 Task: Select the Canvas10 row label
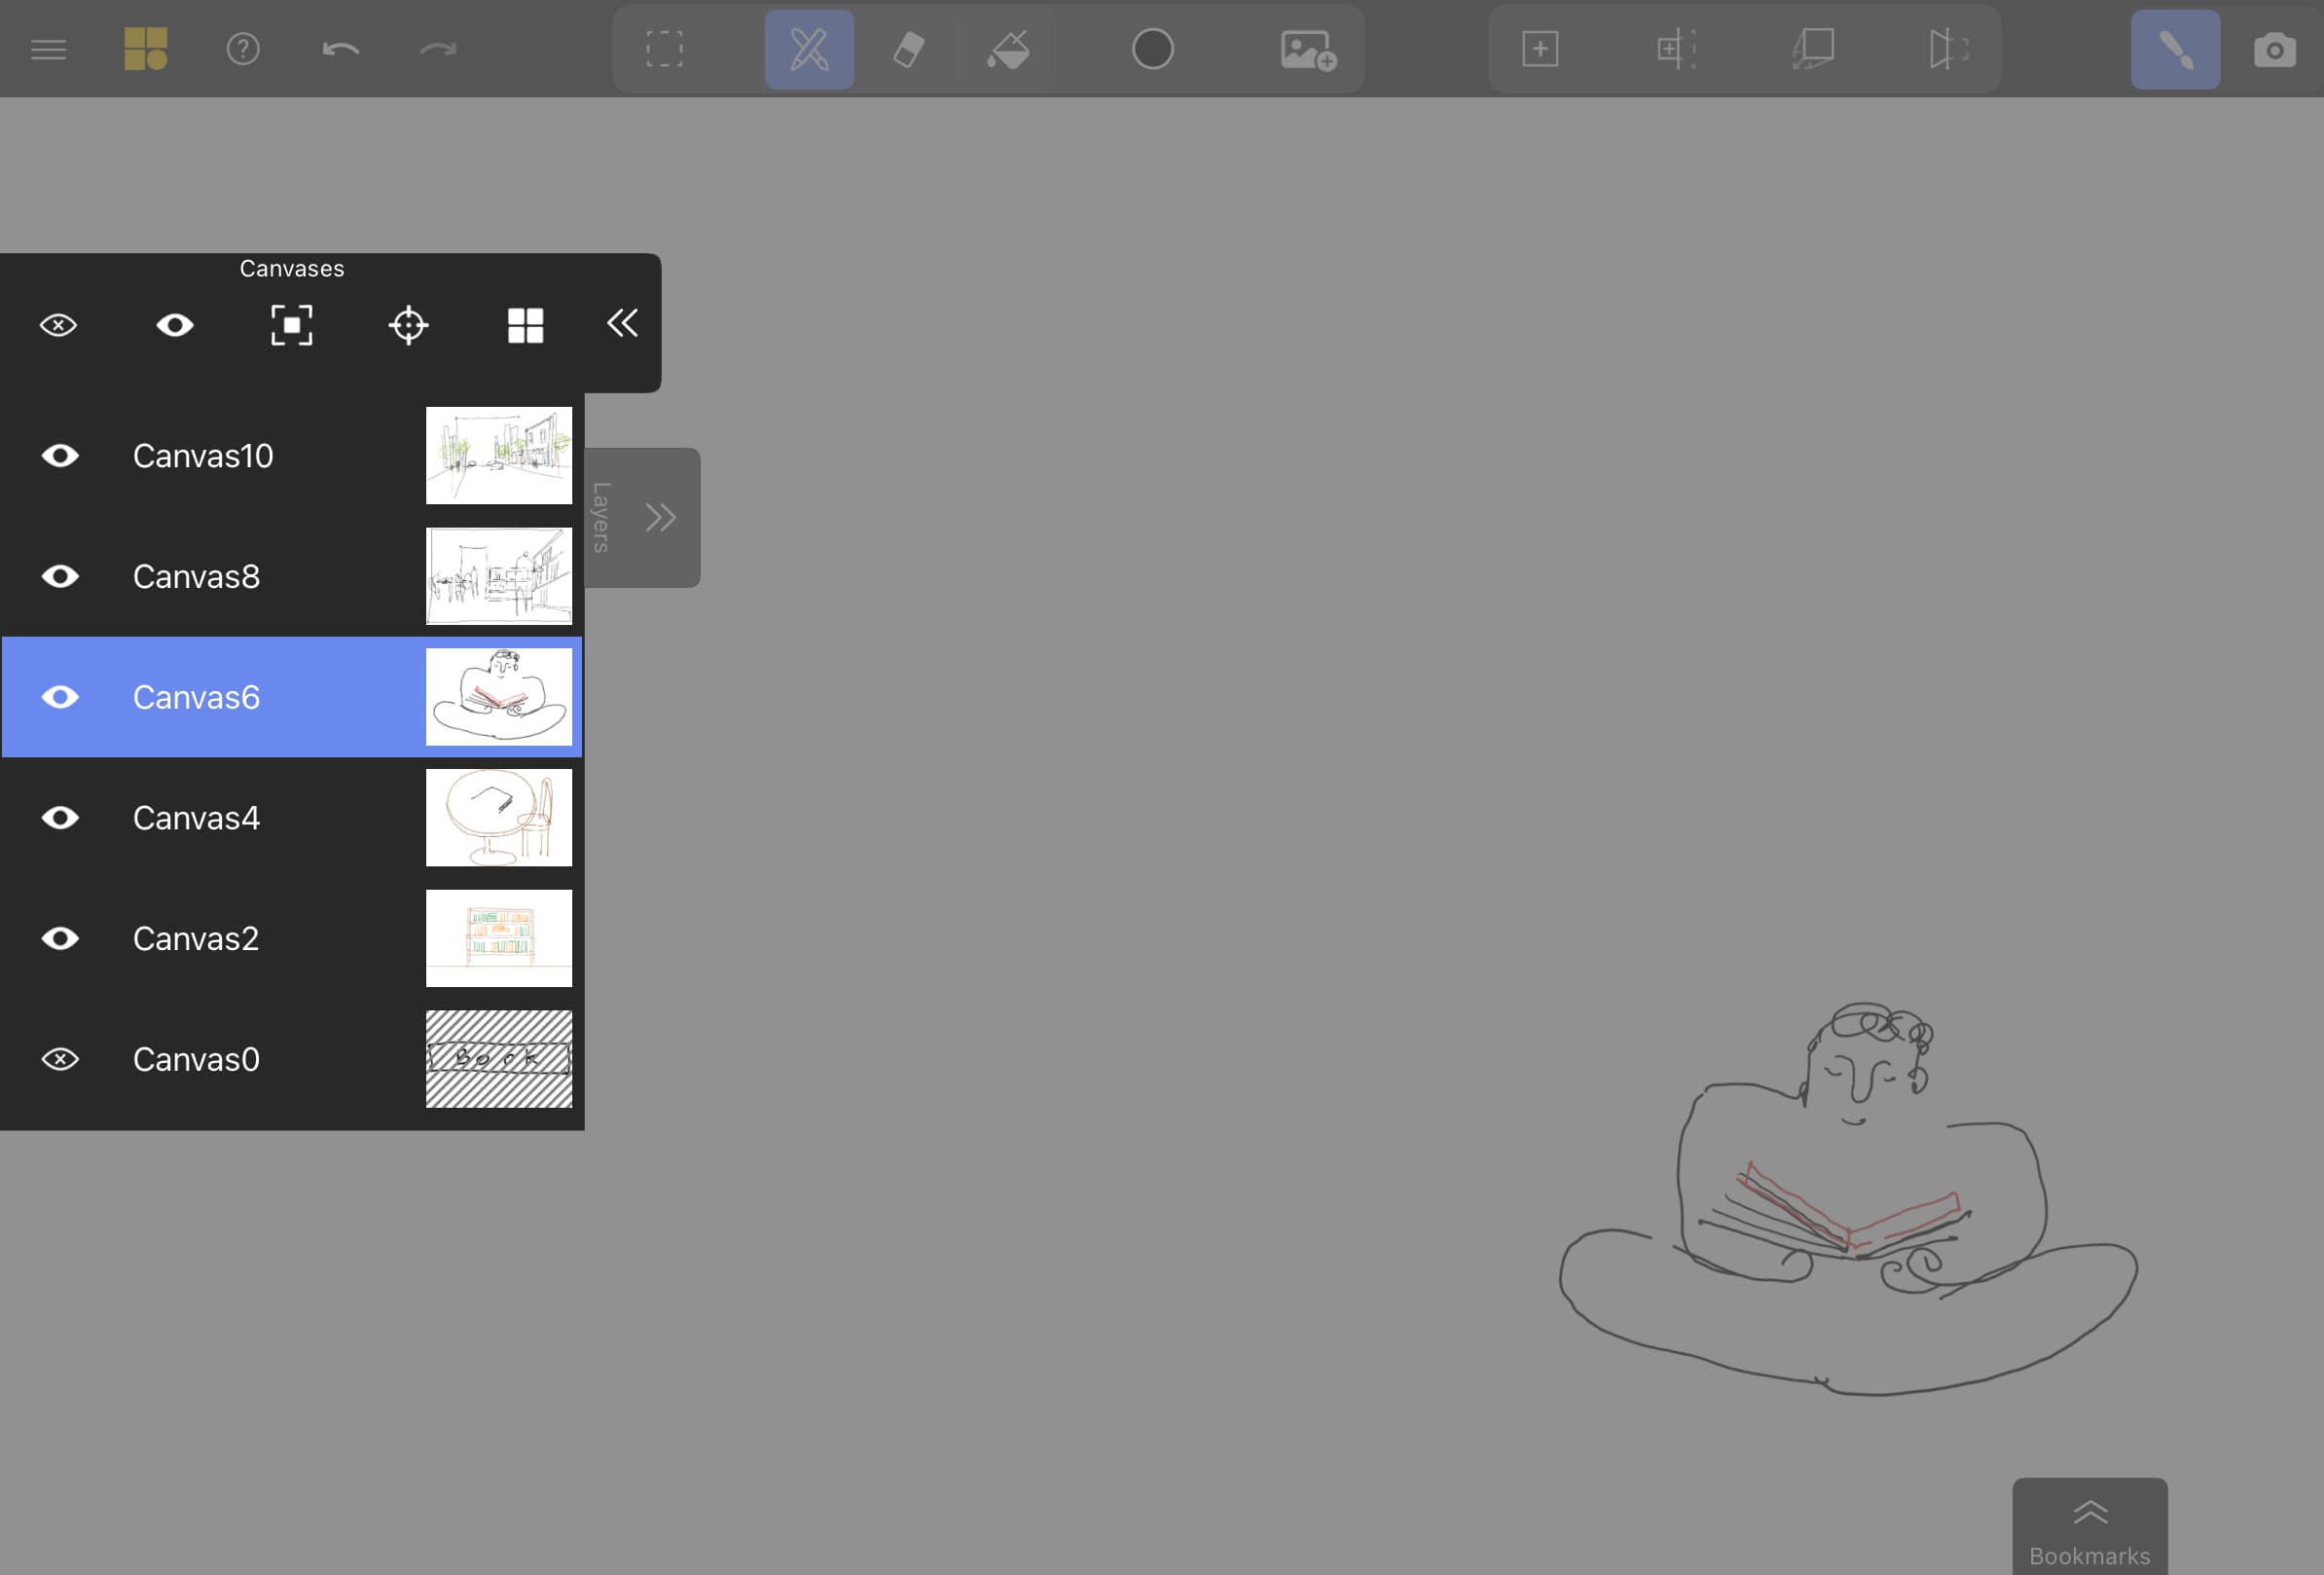203,456
